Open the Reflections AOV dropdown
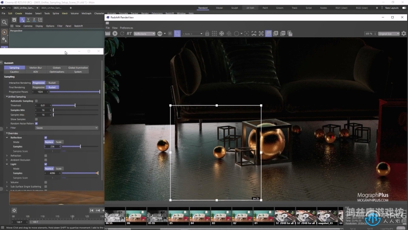The width and height of the screenshot is (408, 230). 144,34
